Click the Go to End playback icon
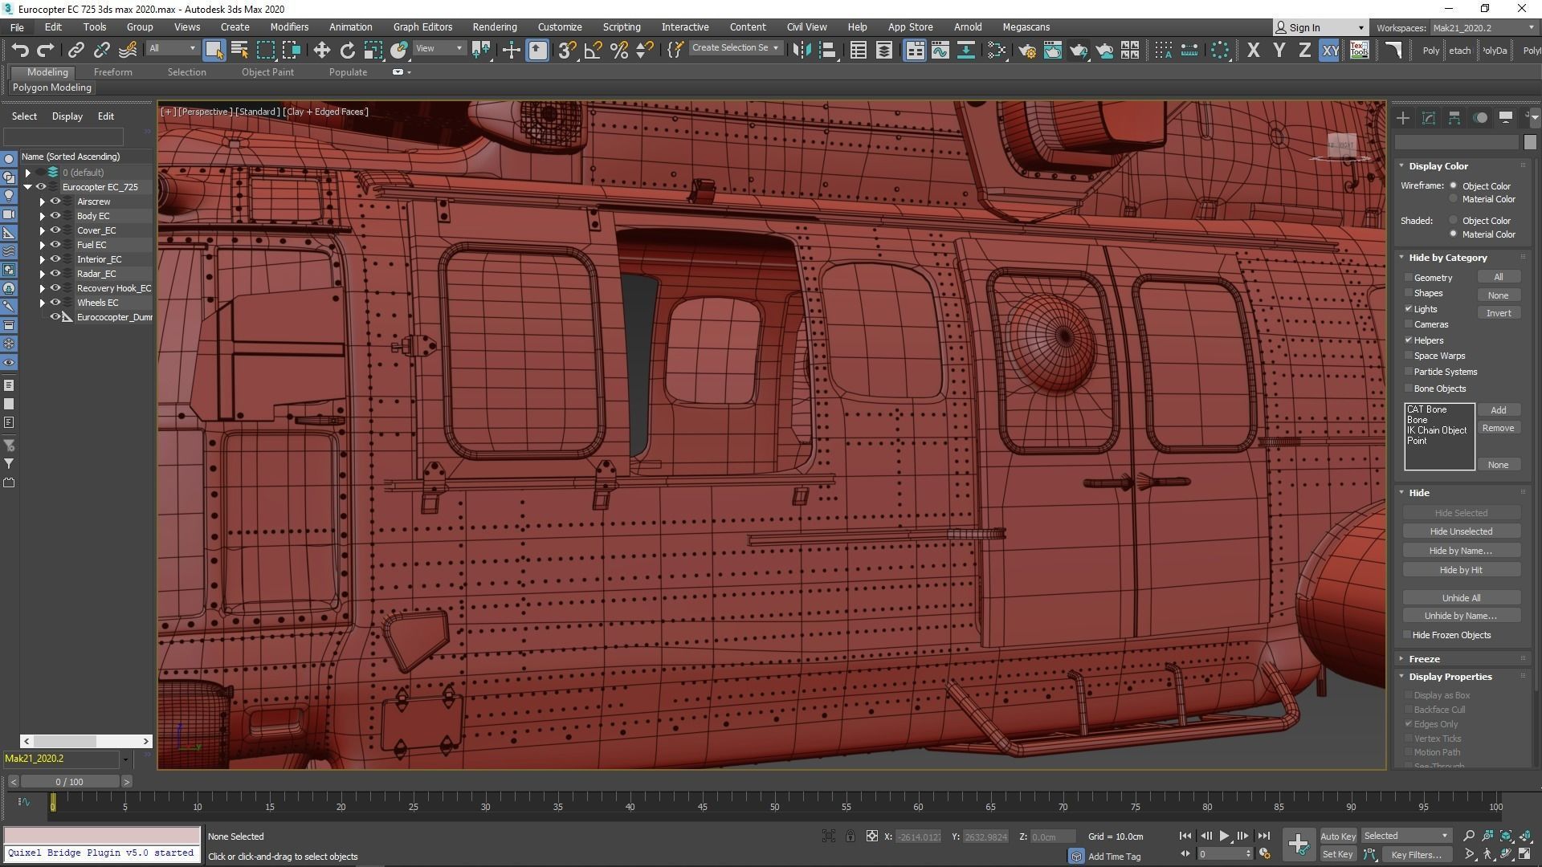 (x=1263, y=836)
